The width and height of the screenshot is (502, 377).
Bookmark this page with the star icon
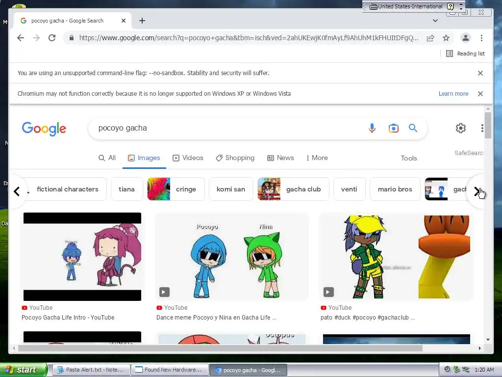pos(446,38)
